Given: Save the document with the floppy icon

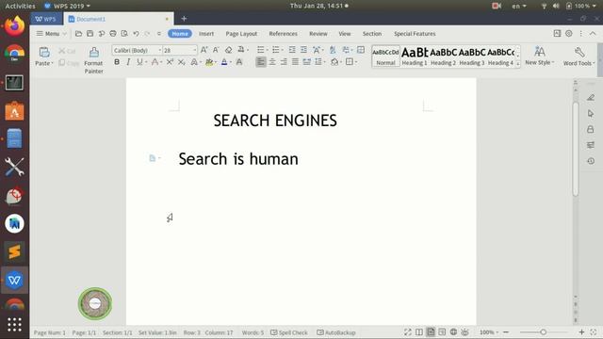Looking at the screenshot, I should point(90,34).
